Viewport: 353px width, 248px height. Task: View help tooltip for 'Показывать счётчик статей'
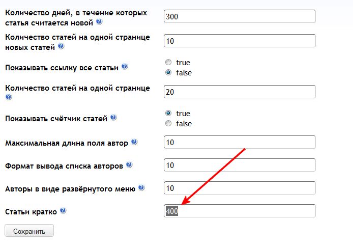(x=113, y=118)
